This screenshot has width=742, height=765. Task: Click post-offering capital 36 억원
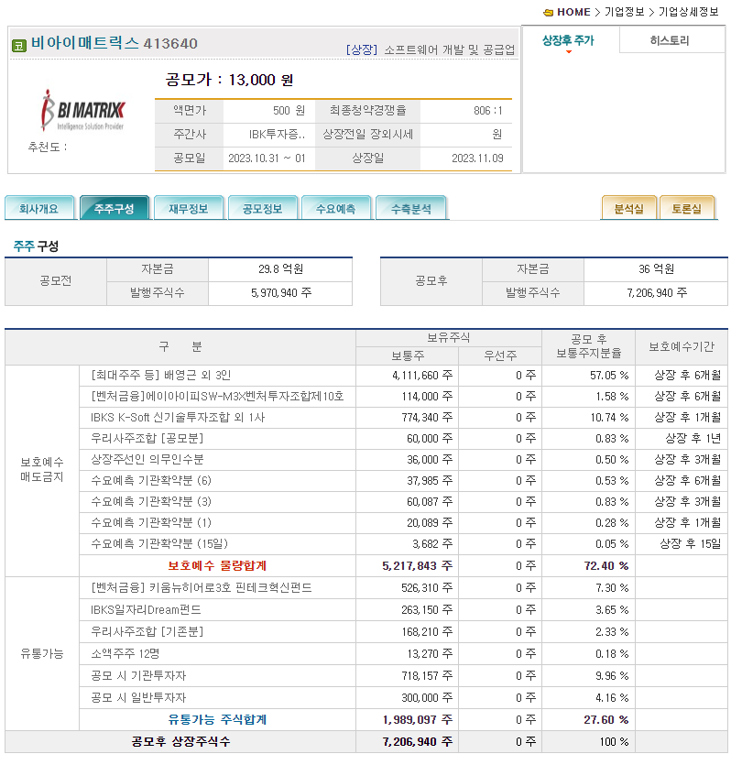pyautogui.click(x=656, y=268)
